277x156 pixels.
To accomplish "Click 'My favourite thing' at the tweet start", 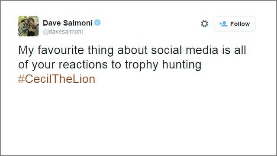I will [x=66, y=51].
